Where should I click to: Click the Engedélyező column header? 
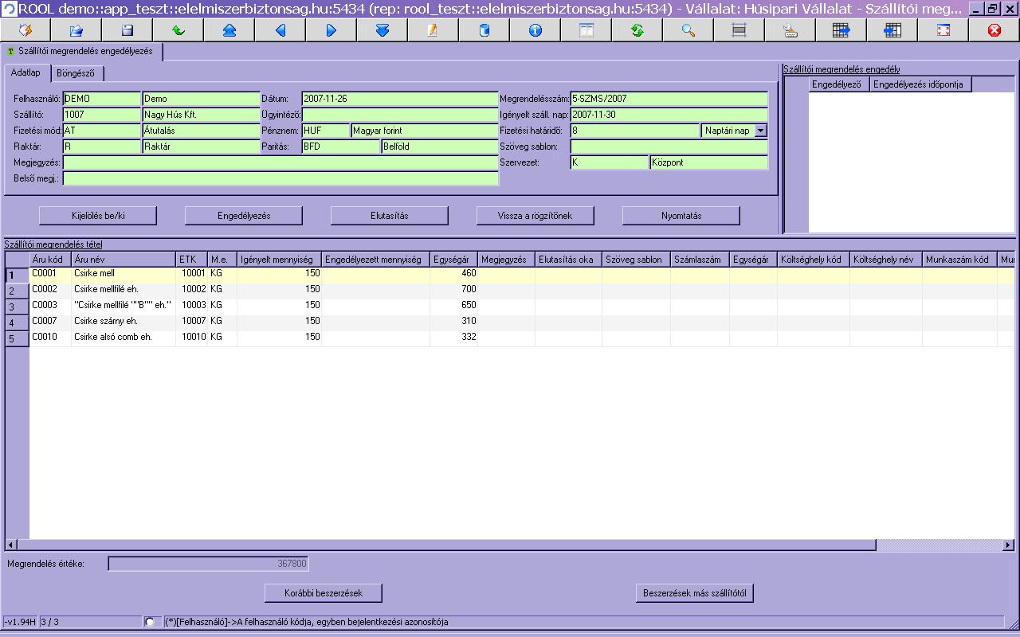click(839, 84)
